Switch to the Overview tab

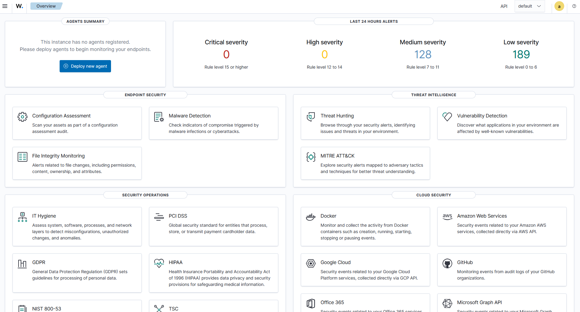tap(46, 6)
